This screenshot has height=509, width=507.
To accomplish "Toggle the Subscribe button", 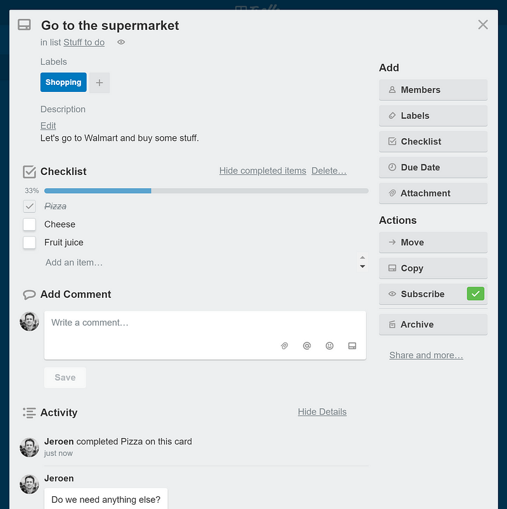I will 433,294.
